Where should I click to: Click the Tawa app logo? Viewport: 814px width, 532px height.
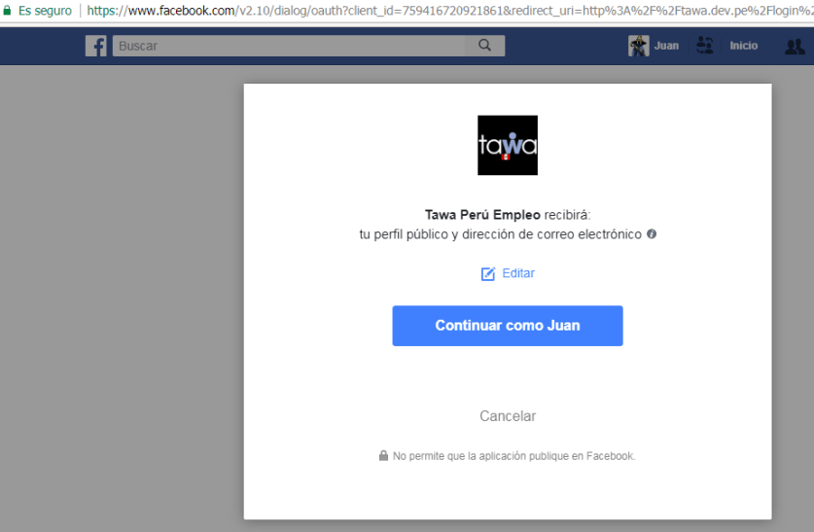508,145
